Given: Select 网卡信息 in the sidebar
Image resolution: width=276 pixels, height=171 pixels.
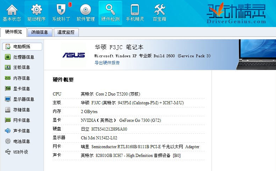Looking at the screenshot, I should click(22, 120).
